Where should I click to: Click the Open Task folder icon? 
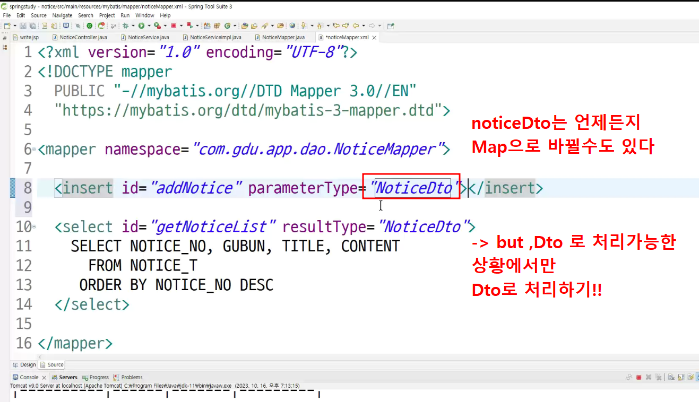254,25
